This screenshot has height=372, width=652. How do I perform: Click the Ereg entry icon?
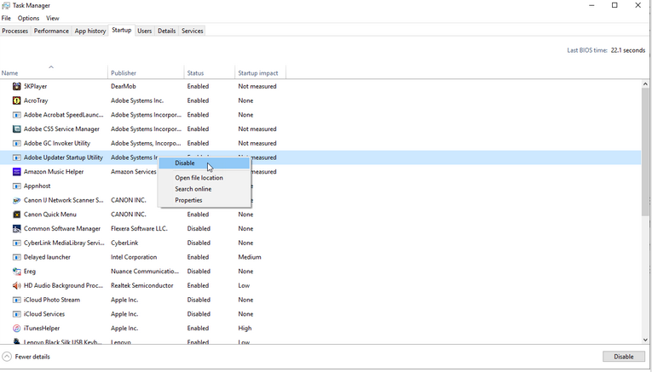pyautogui.click(x=17, y=271)
